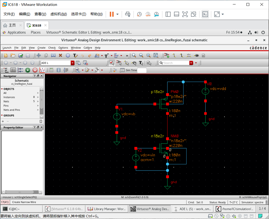Viewport: 269px width, 219px height.
Task: Toggle the Navigator panel float button
Action: (38, 76)
